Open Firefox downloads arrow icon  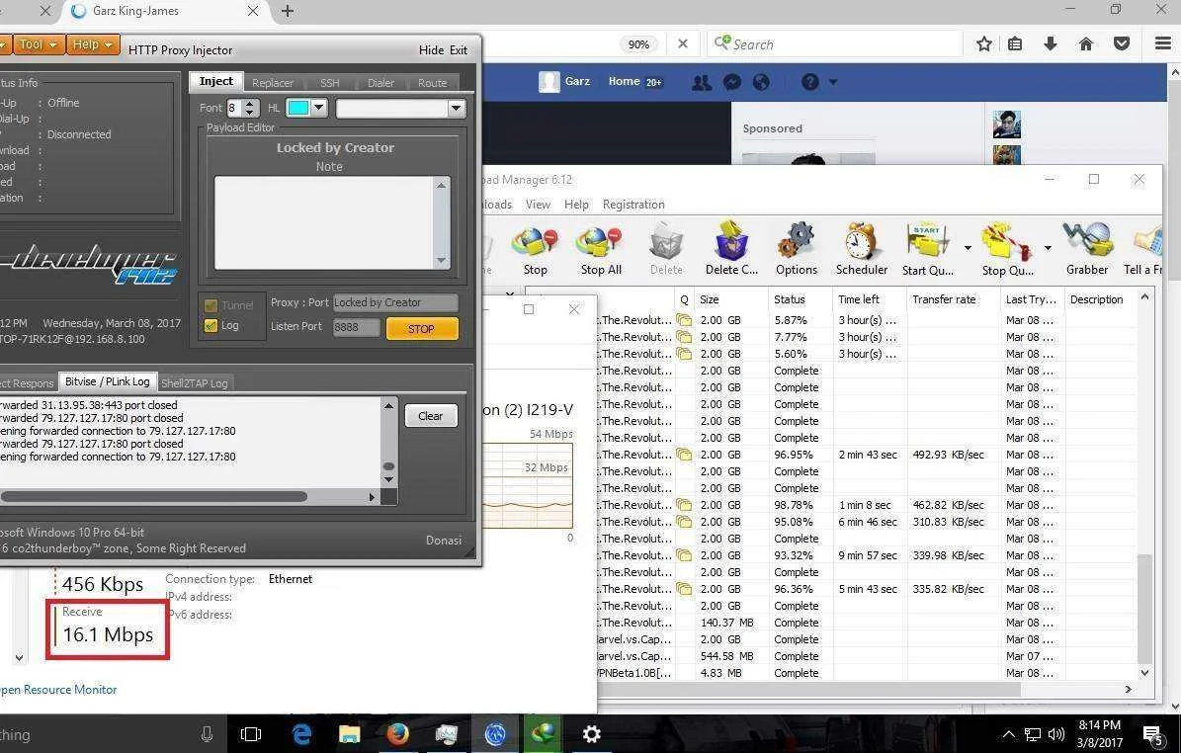click(1050, 43)
